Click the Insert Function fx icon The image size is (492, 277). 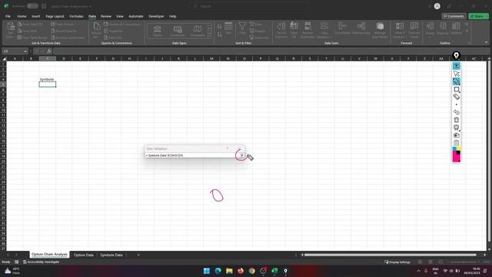49,52
